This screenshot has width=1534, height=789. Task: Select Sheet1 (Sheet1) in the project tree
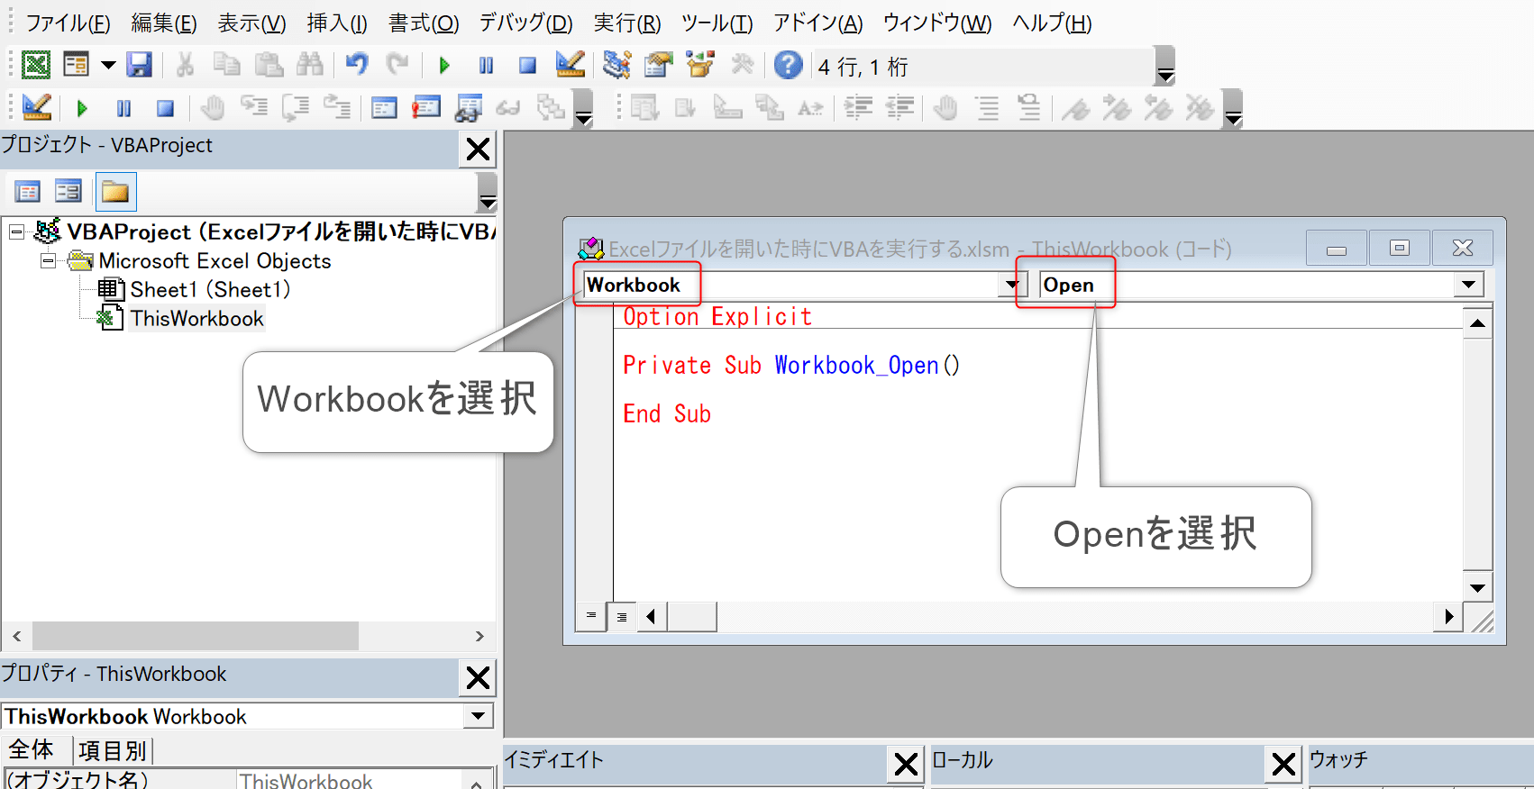[209, 290]
